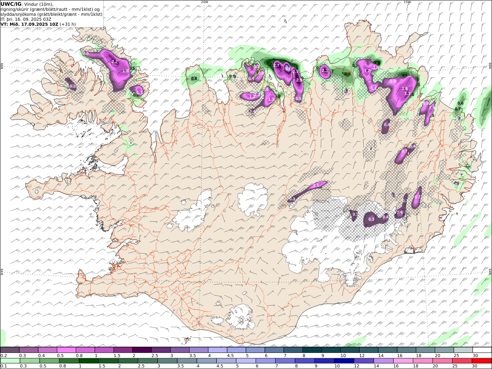Pick the white 30 swatch in upper legend
492x369 pixels.
click(482, 350)
